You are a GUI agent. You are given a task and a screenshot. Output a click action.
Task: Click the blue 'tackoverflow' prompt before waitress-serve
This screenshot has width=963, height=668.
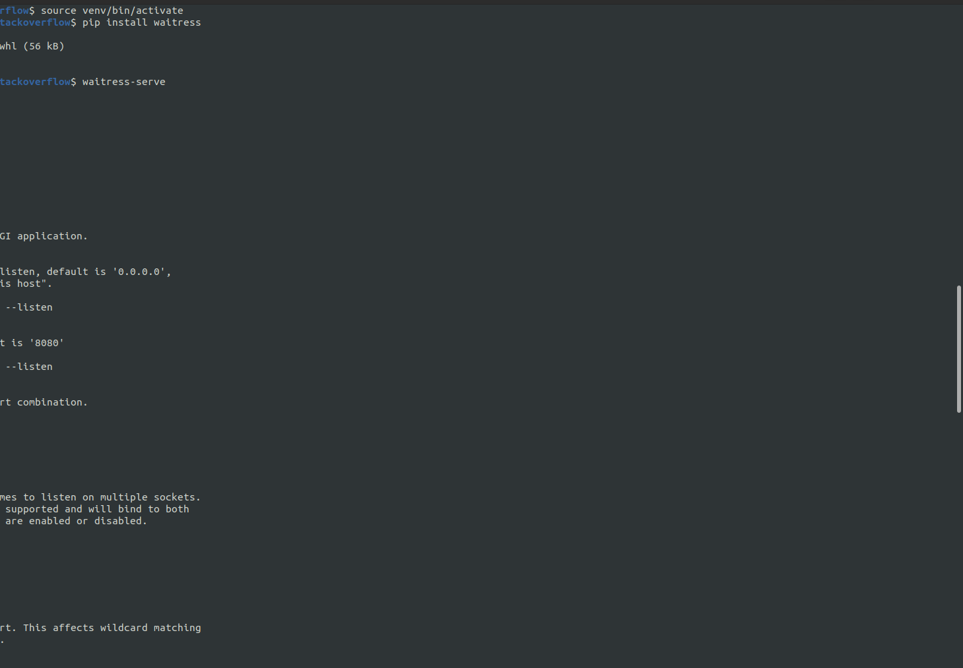[x=35, y=82]
